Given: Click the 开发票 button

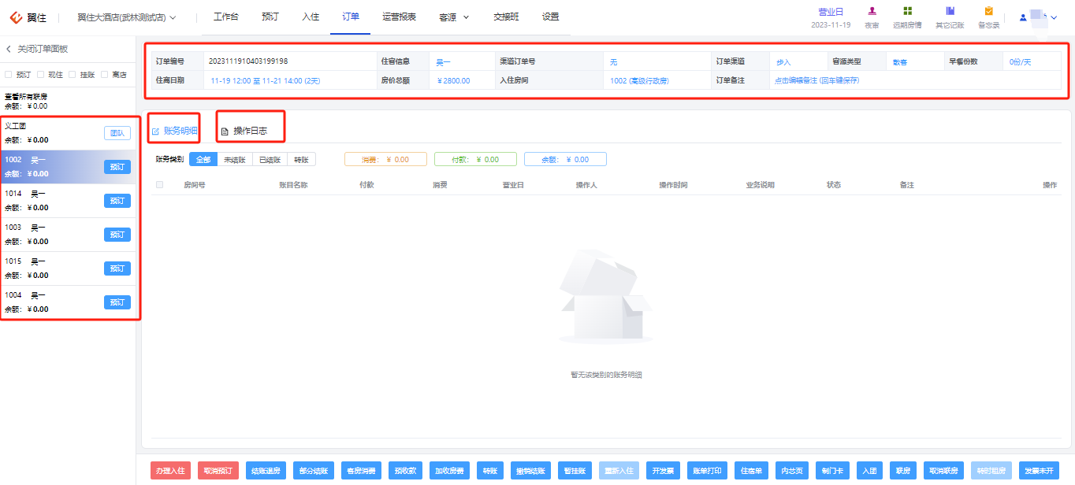Looking at the screenshot, I should (663, 471).
